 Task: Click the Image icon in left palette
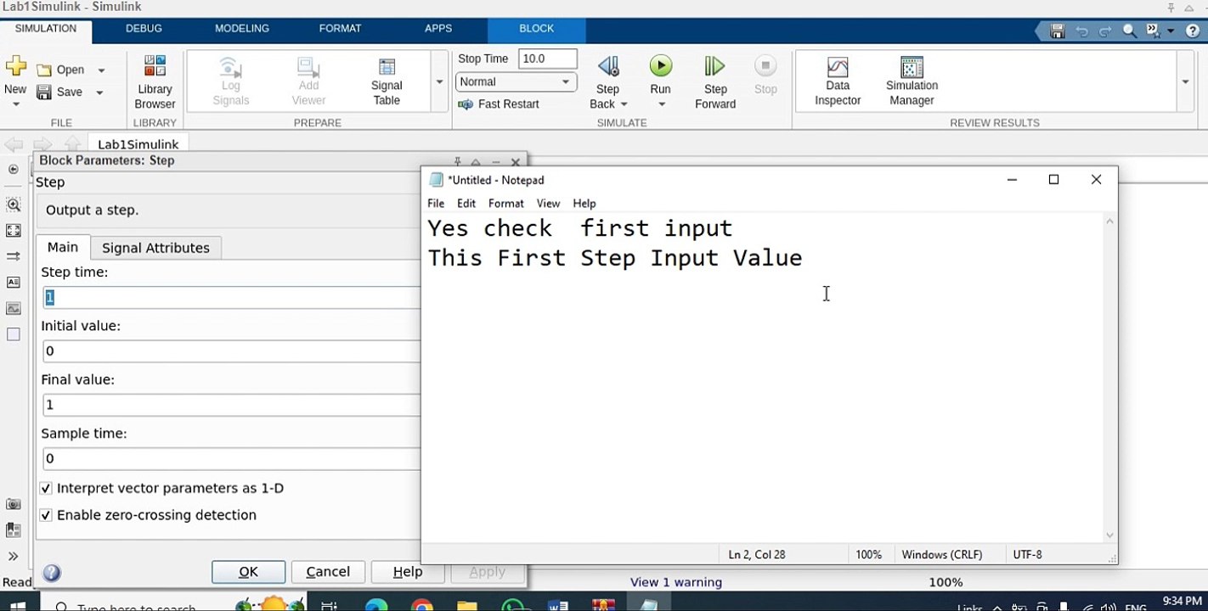click(14, 308)
